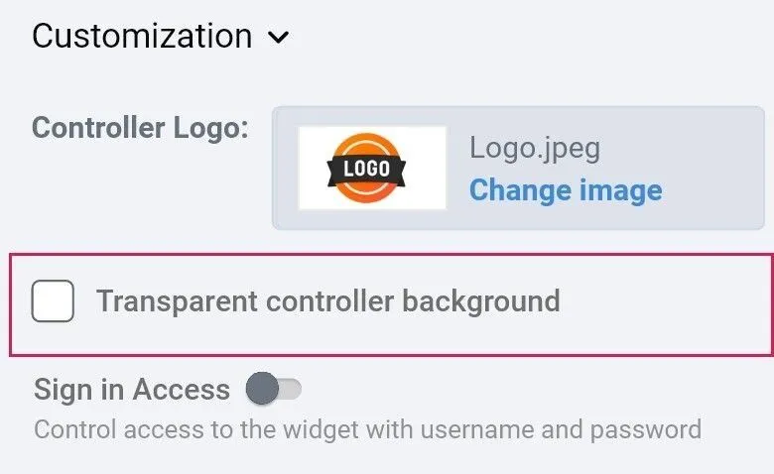Select the Logo.jpeg file name

535,149
